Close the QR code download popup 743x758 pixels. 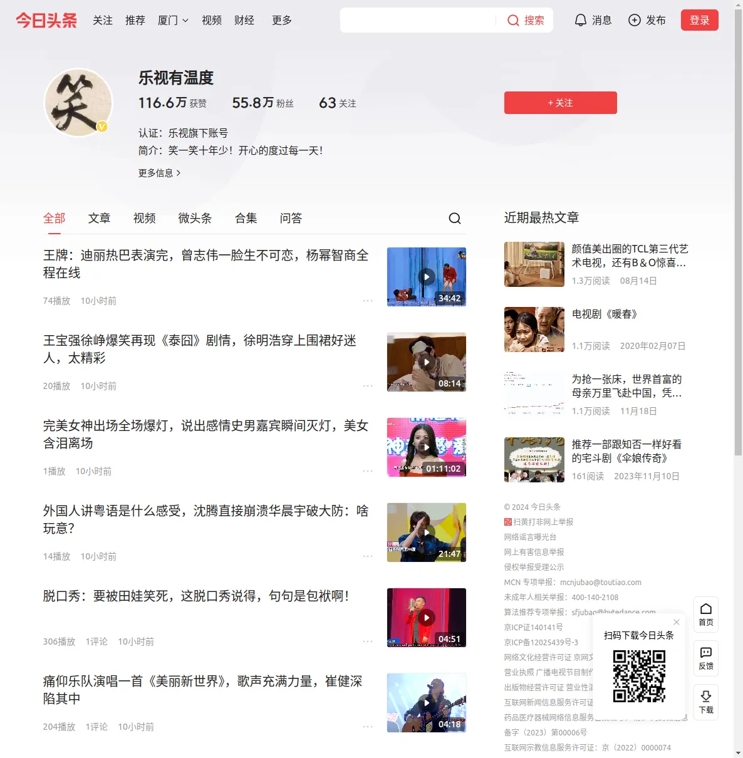677,622
